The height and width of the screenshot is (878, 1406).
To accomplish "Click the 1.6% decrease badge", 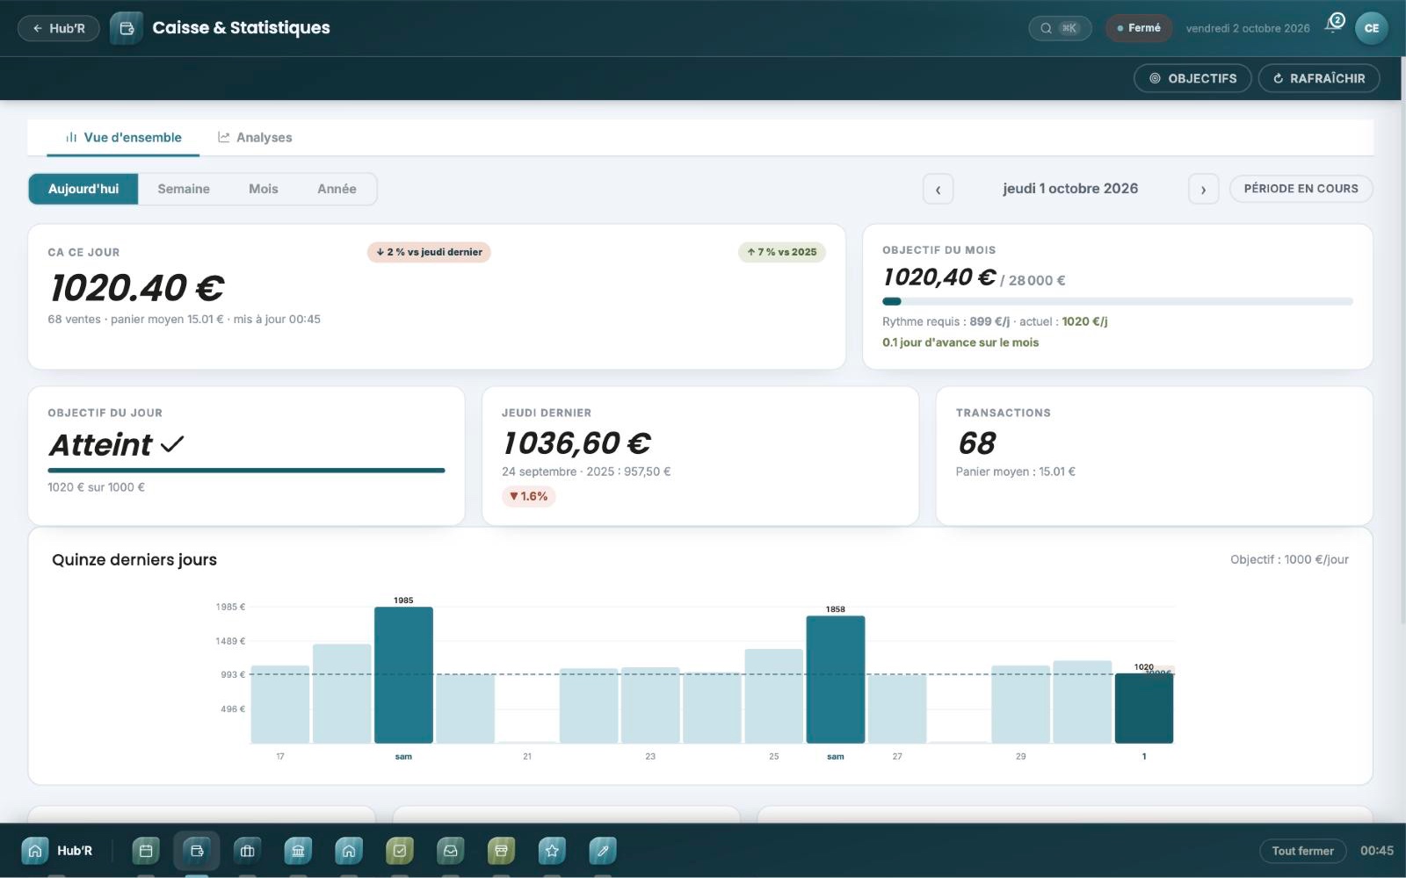I will (x=529, y=496).
